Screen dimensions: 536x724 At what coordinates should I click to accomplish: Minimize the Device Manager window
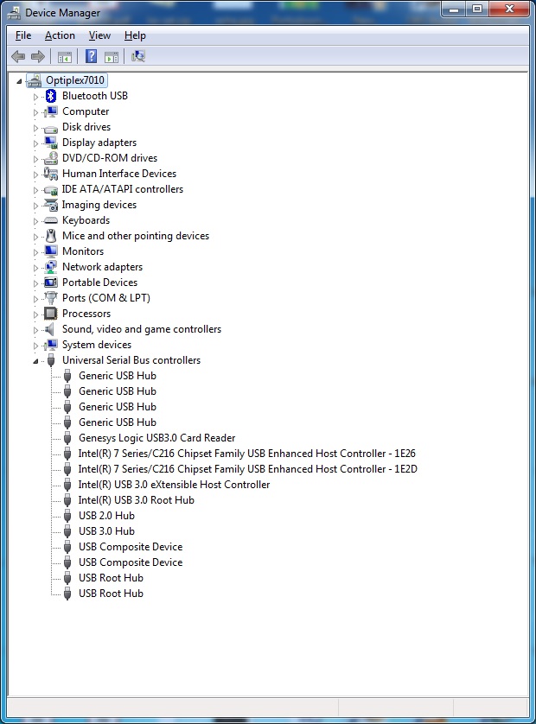(454, 9)
